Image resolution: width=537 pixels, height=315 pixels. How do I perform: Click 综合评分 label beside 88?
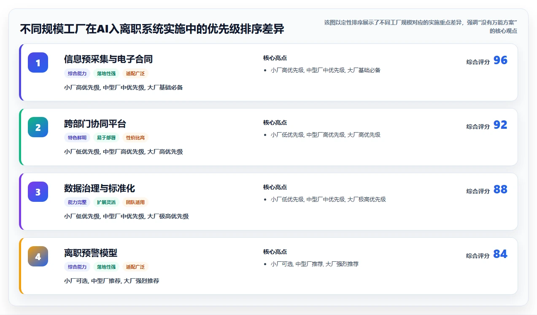point(478,191)
